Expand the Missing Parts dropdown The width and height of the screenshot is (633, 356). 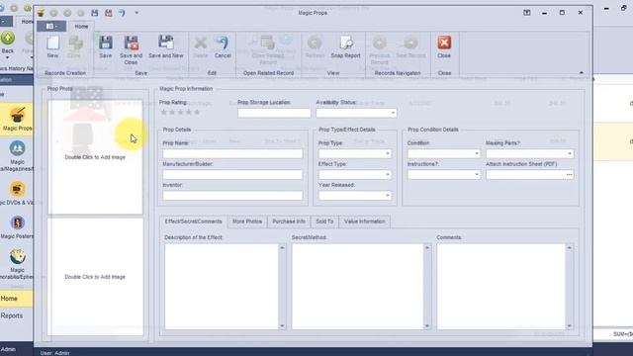[x=570, y=154]
